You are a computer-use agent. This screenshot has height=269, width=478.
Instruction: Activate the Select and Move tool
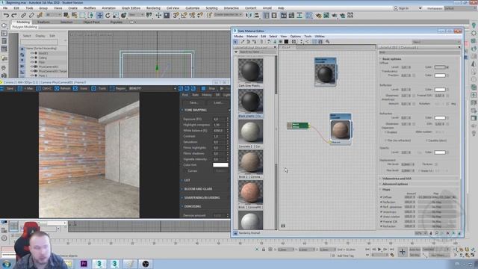[99, 15]
